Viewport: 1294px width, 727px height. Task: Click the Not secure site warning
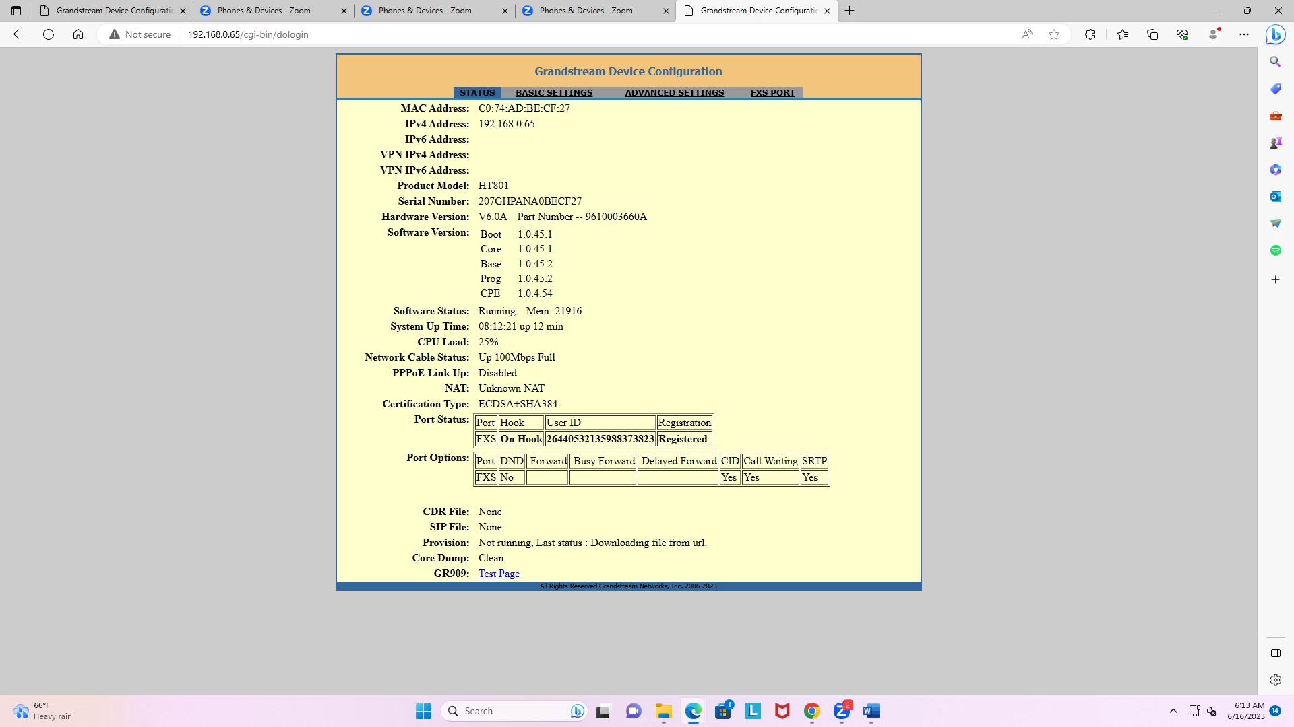coord(140,34)
